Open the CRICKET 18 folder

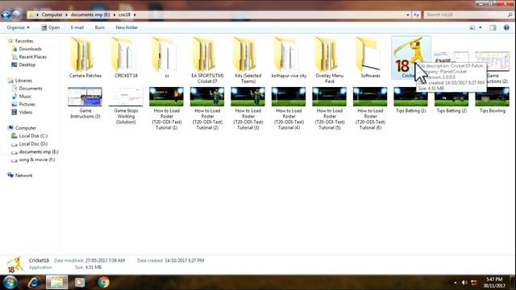126,57
